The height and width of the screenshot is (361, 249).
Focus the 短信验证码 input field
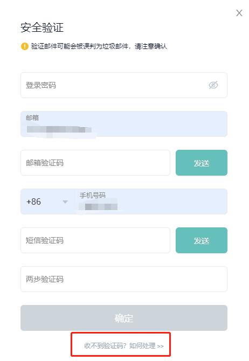[x=95, y=240]
